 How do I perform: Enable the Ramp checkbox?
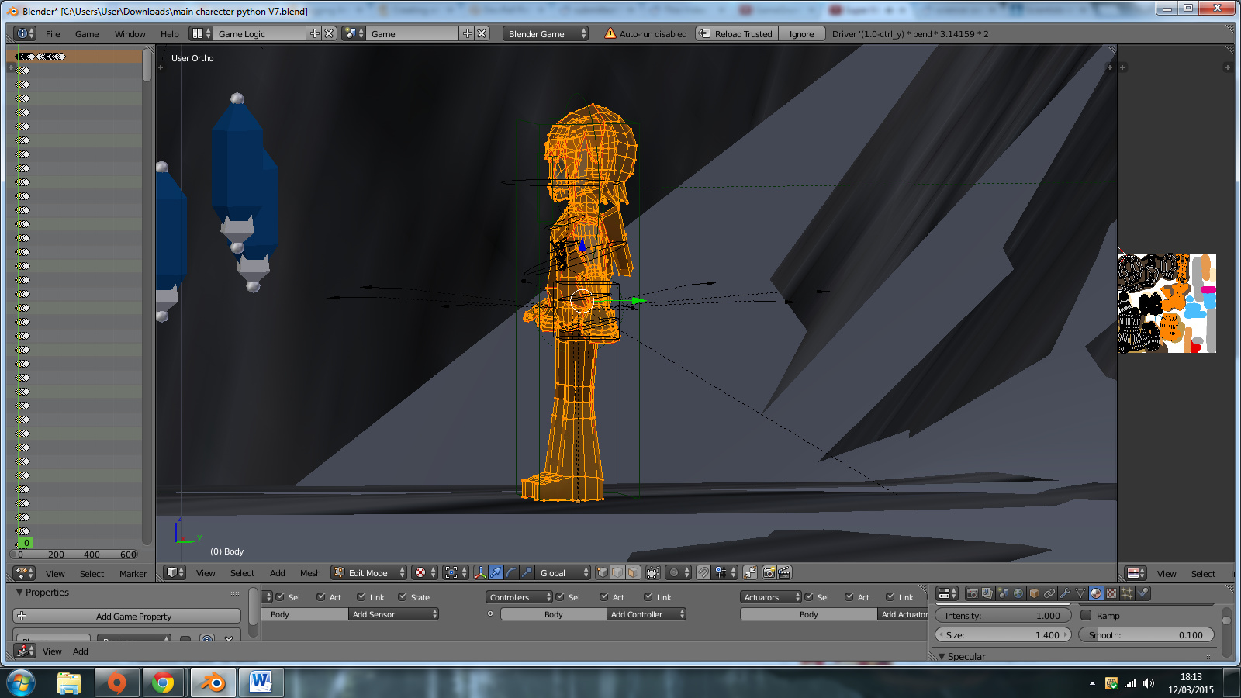1086,615
